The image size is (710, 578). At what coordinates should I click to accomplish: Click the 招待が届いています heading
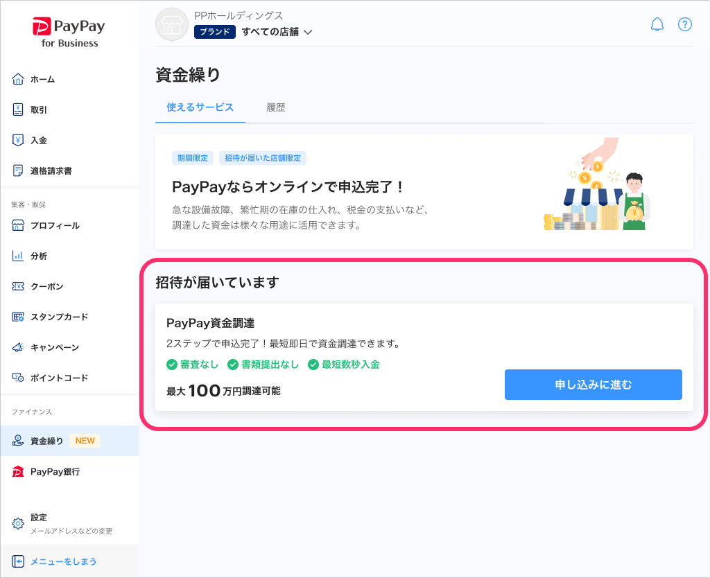pos(217,282)
